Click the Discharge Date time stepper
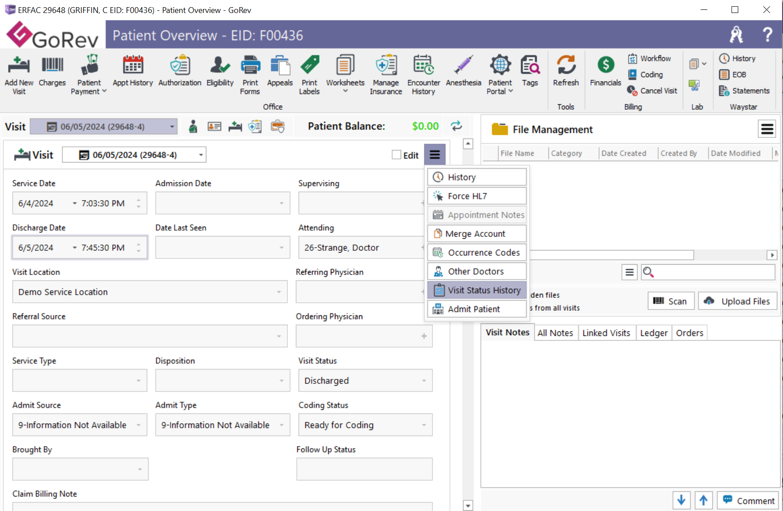 (139, 248)
